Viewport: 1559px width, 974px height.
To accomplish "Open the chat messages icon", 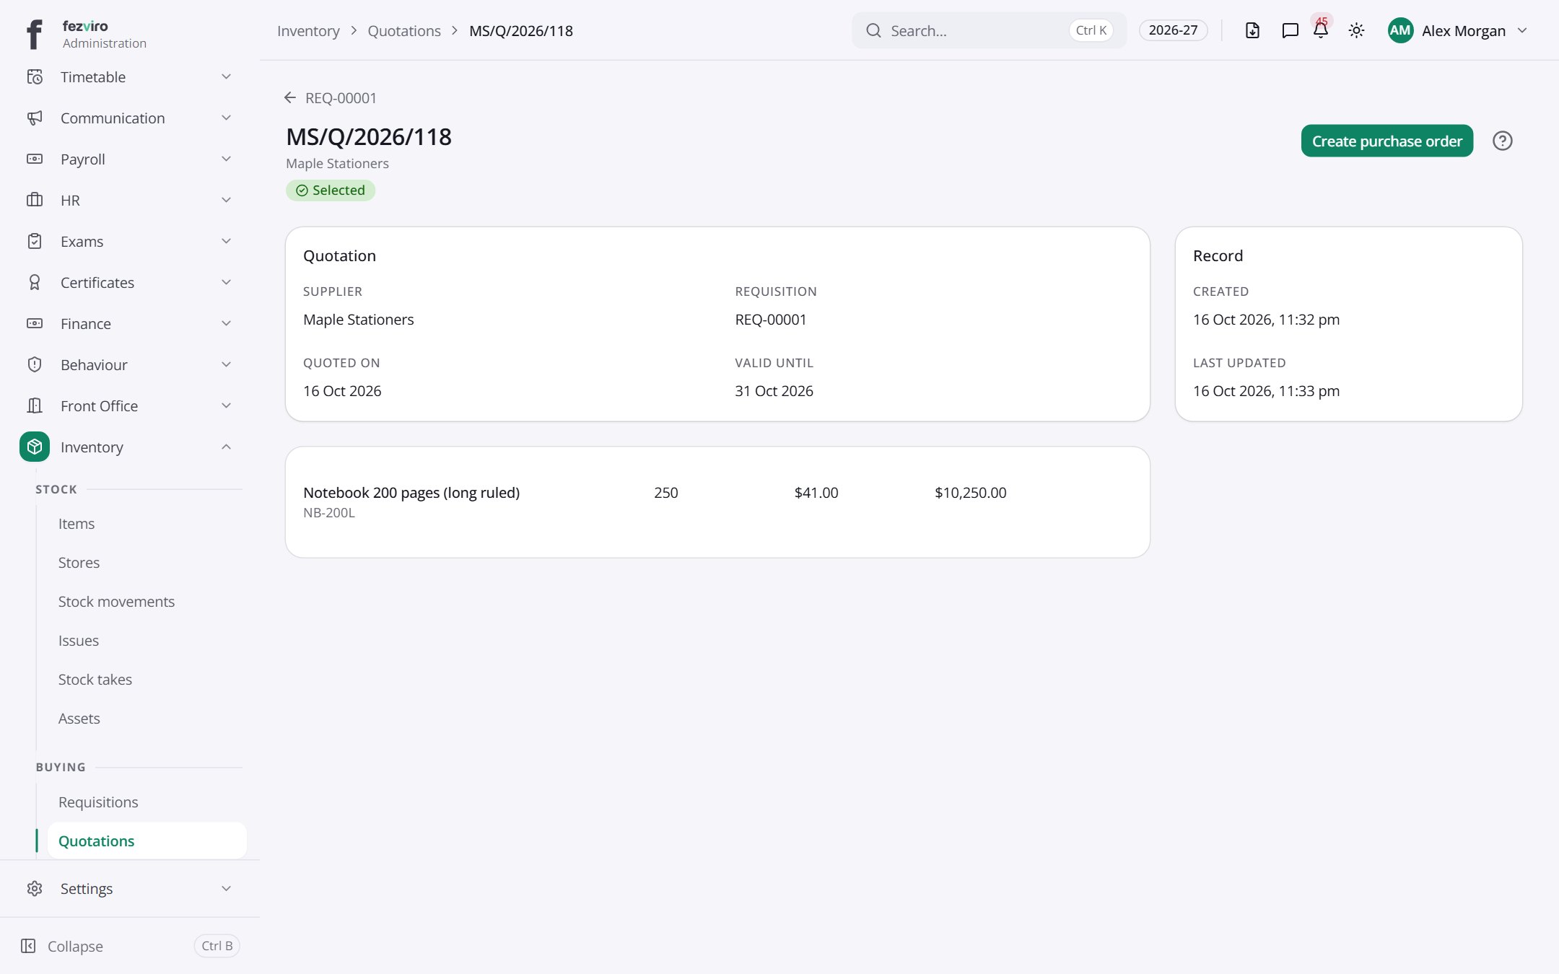I will pos(1290,30).
